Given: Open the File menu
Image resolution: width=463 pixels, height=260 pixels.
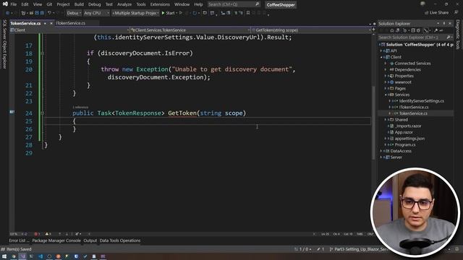Looking at the screenshot, I should tap(14, 4).
